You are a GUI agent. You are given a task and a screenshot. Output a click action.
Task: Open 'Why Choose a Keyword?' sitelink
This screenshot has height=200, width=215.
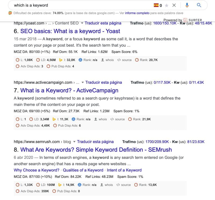click(x=37, y=170)
